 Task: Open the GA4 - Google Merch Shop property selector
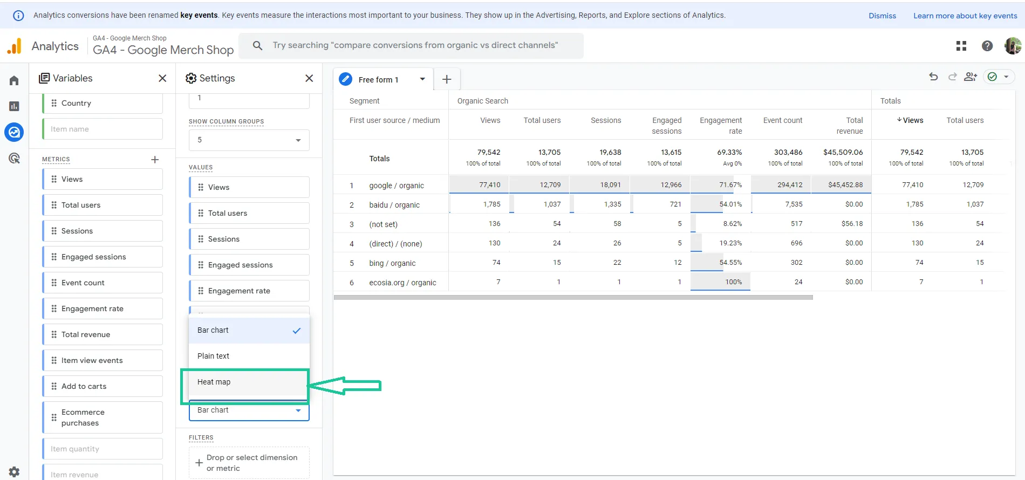[x=163, y=46]
